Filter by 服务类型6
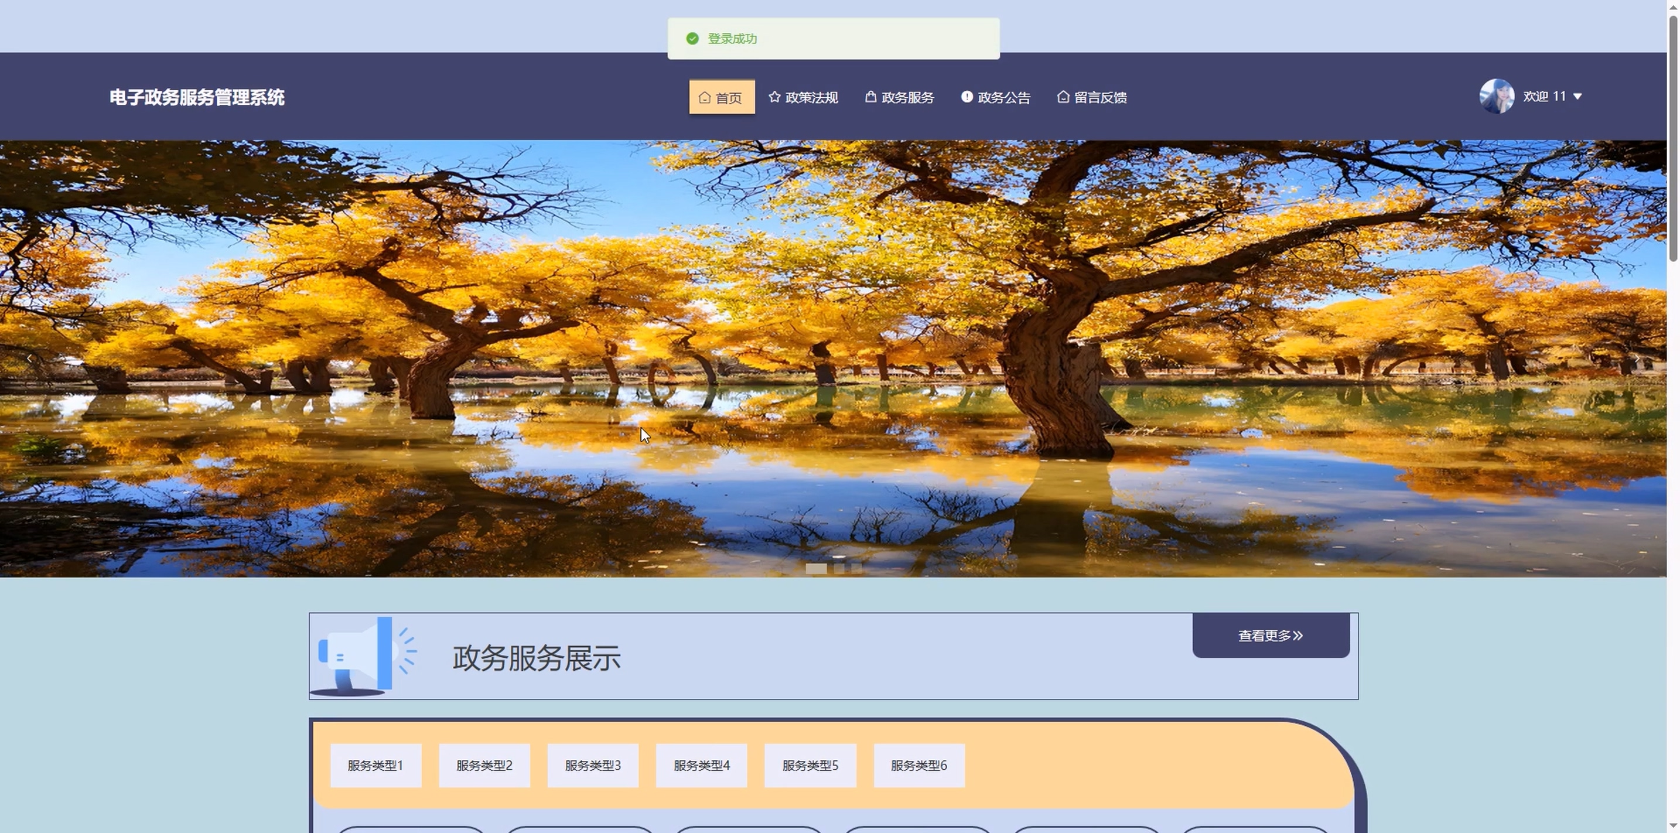 click(x=919, y=765)
